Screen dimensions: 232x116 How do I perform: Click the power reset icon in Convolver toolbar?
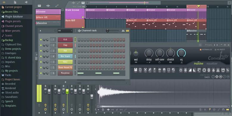tap(181, 70)
